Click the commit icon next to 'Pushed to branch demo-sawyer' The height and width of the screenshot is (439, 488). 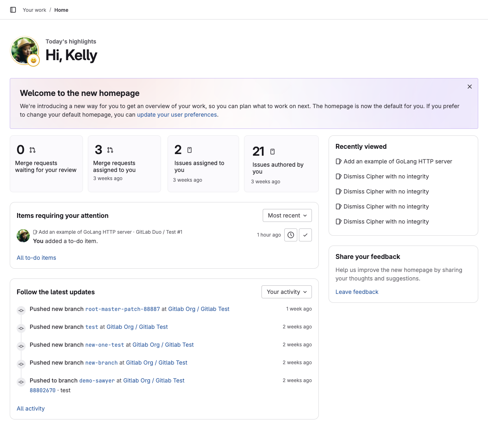(21, 382)
